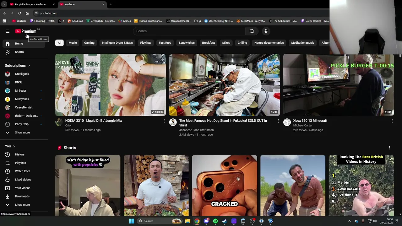402x226 pixels.
Task: Select the Sandwiches filter chip
Action: click(x=187, y=43)
